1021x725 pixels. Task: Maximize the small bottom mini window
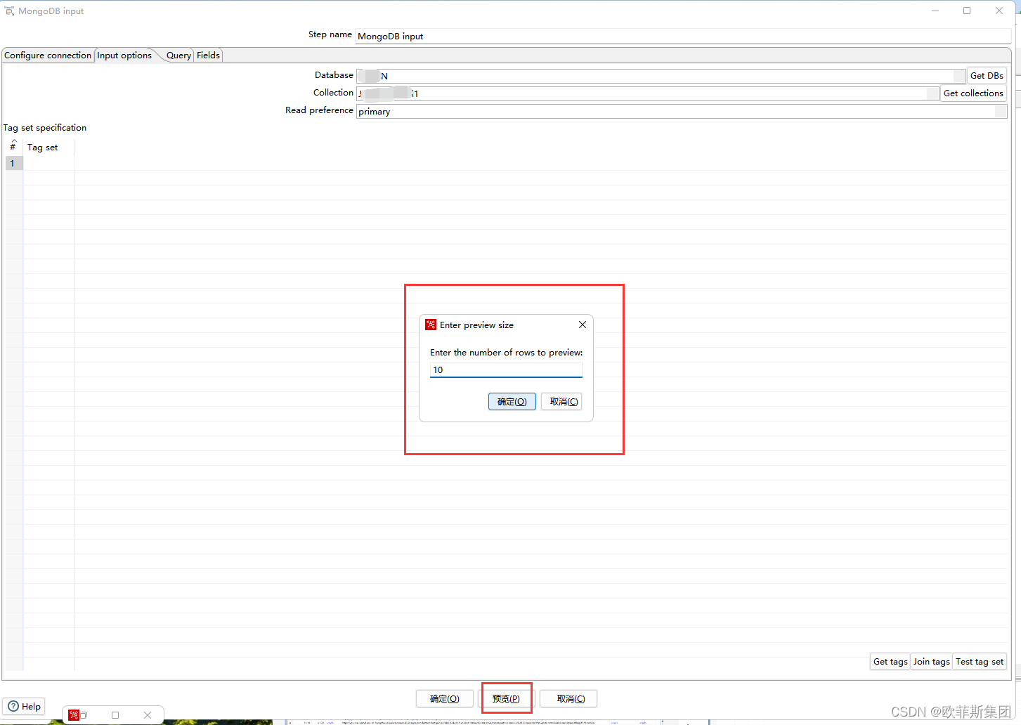point(115,715)
